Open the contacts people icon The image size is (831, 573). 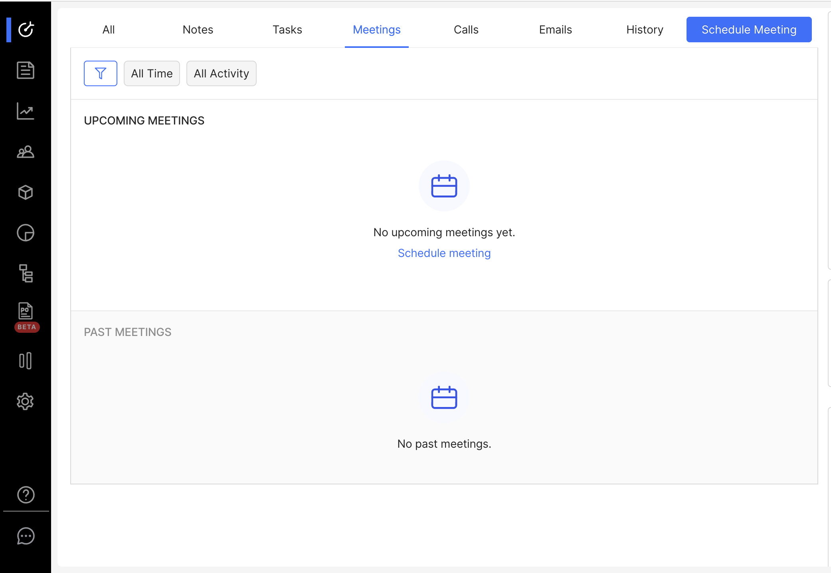[x=26, y=152]
